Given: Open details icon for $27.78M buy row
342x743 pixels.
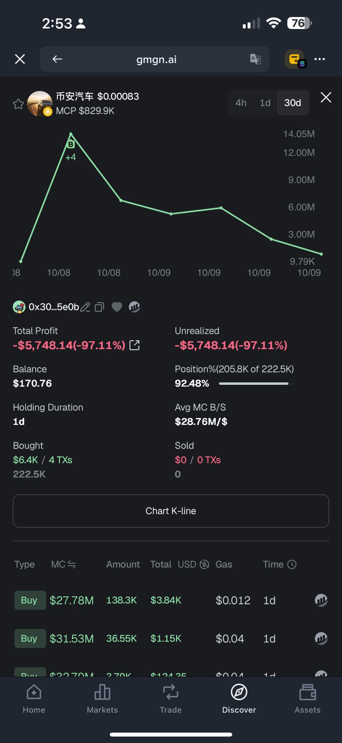Looking at the screenshot, I should point(321,600).
